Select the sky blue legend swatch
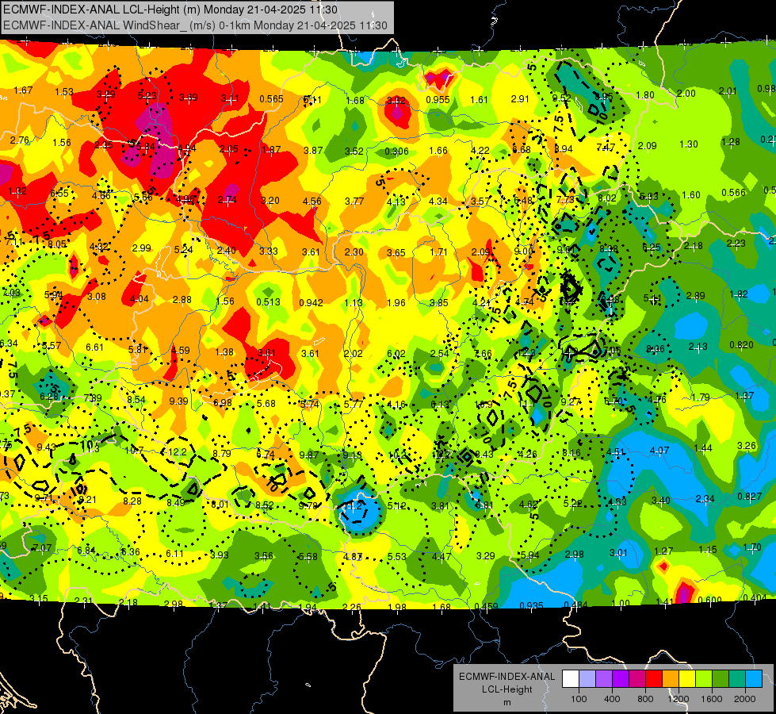The height and width of the screenshot is (714, 776). [754, 679]
